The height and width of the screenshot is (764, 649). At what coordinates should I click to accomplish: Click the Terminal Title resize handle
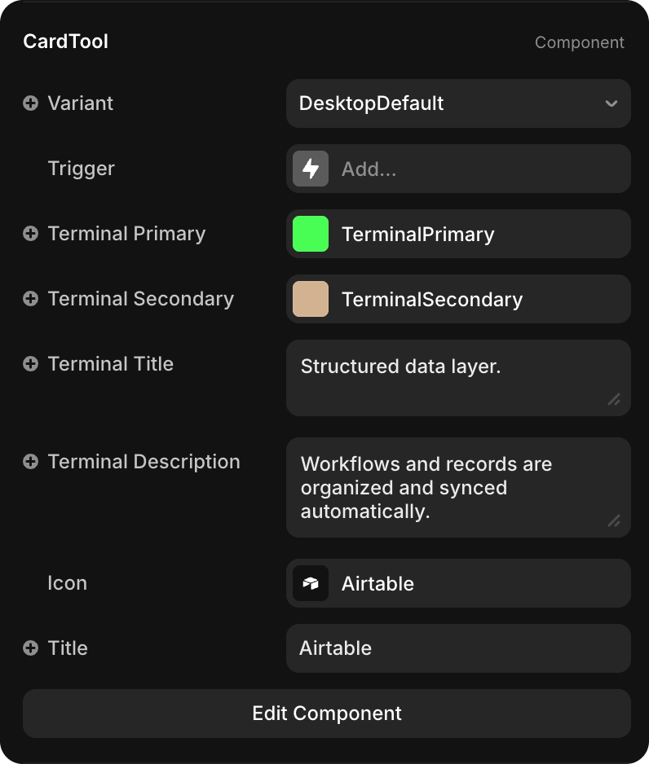614,400
